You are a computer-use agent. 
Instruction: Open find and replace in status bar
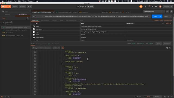(x=5, y=97)
